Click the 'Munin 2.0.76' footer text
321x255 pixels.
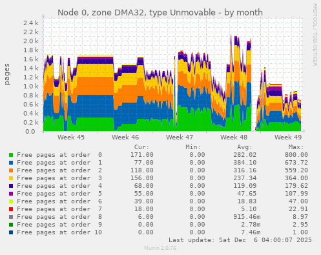pyautogui.click(x=160, y=248)
